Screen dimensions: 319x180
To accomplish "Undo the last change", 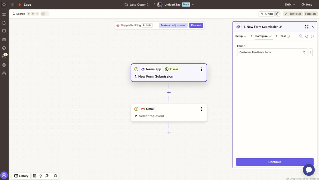I will pyautogui.click(x=267, y=14).
